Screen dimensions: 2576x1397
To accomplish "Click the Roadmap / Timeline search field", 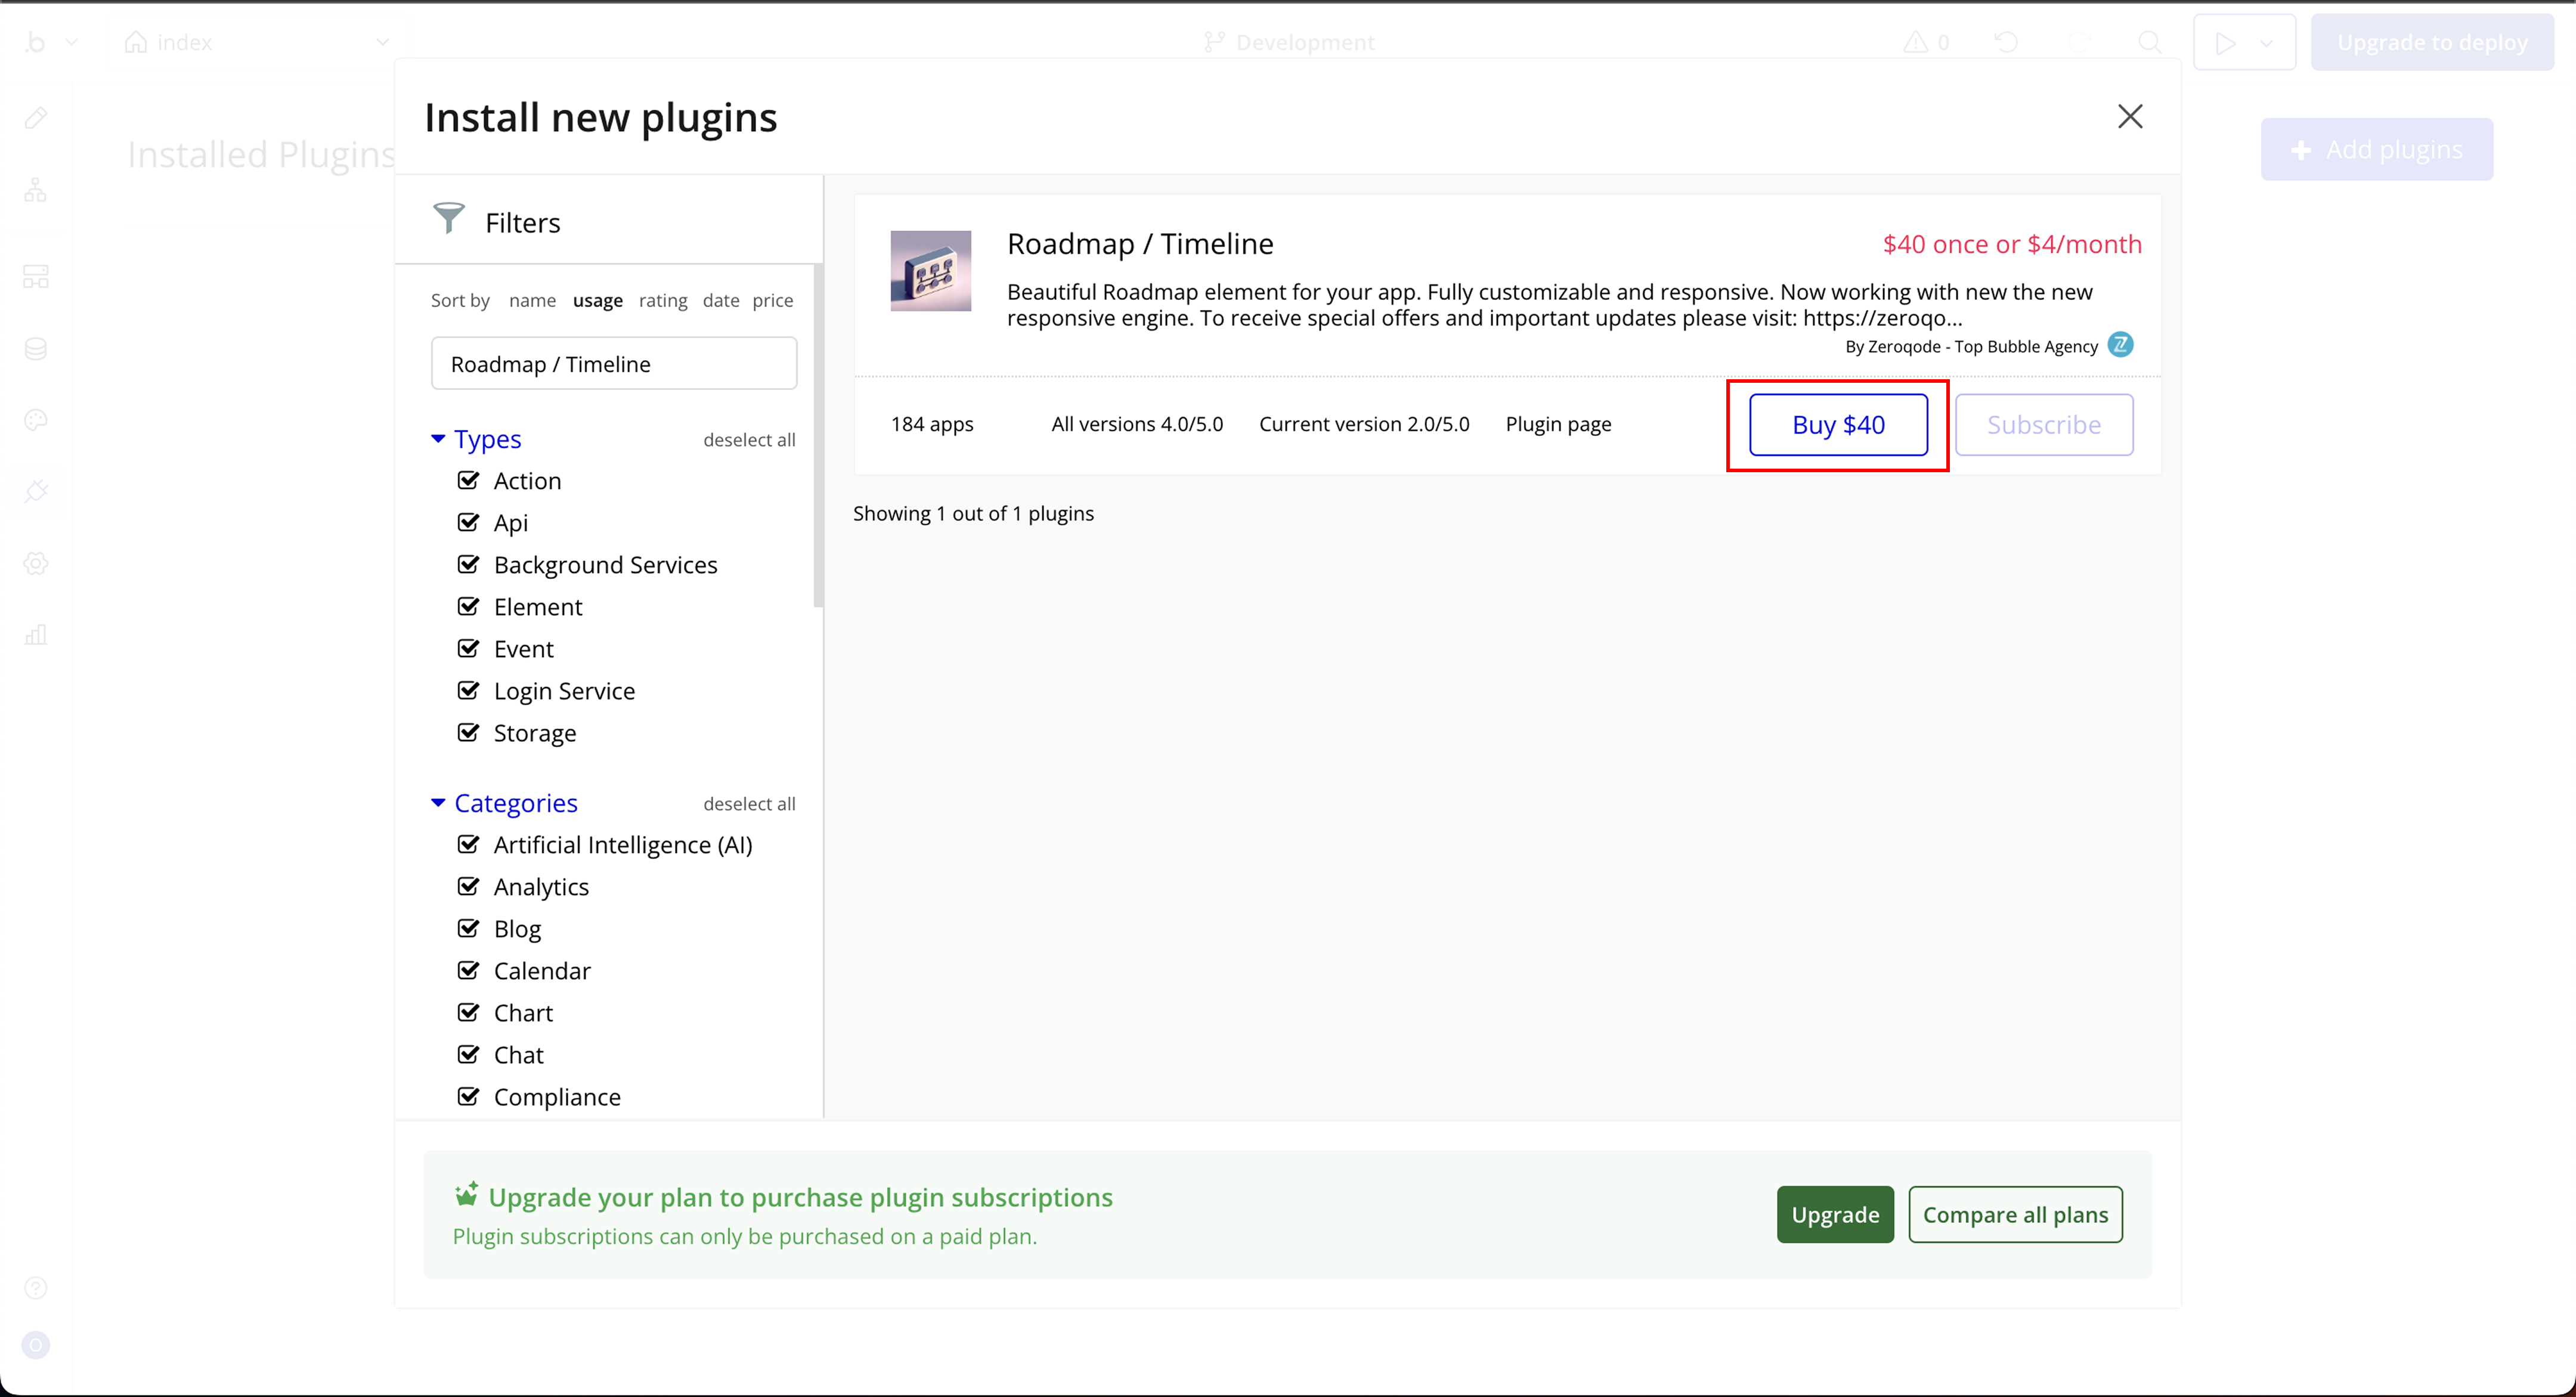I will point(613,364).
